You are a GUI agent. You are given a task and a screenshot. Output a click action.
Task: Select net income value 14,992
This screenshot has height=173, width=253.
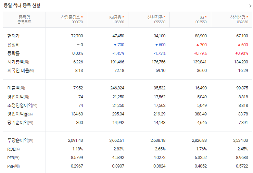pos(118,123)
